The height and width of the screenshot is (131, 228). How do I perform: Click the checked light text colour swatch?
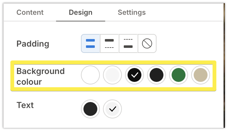[112, 109]
